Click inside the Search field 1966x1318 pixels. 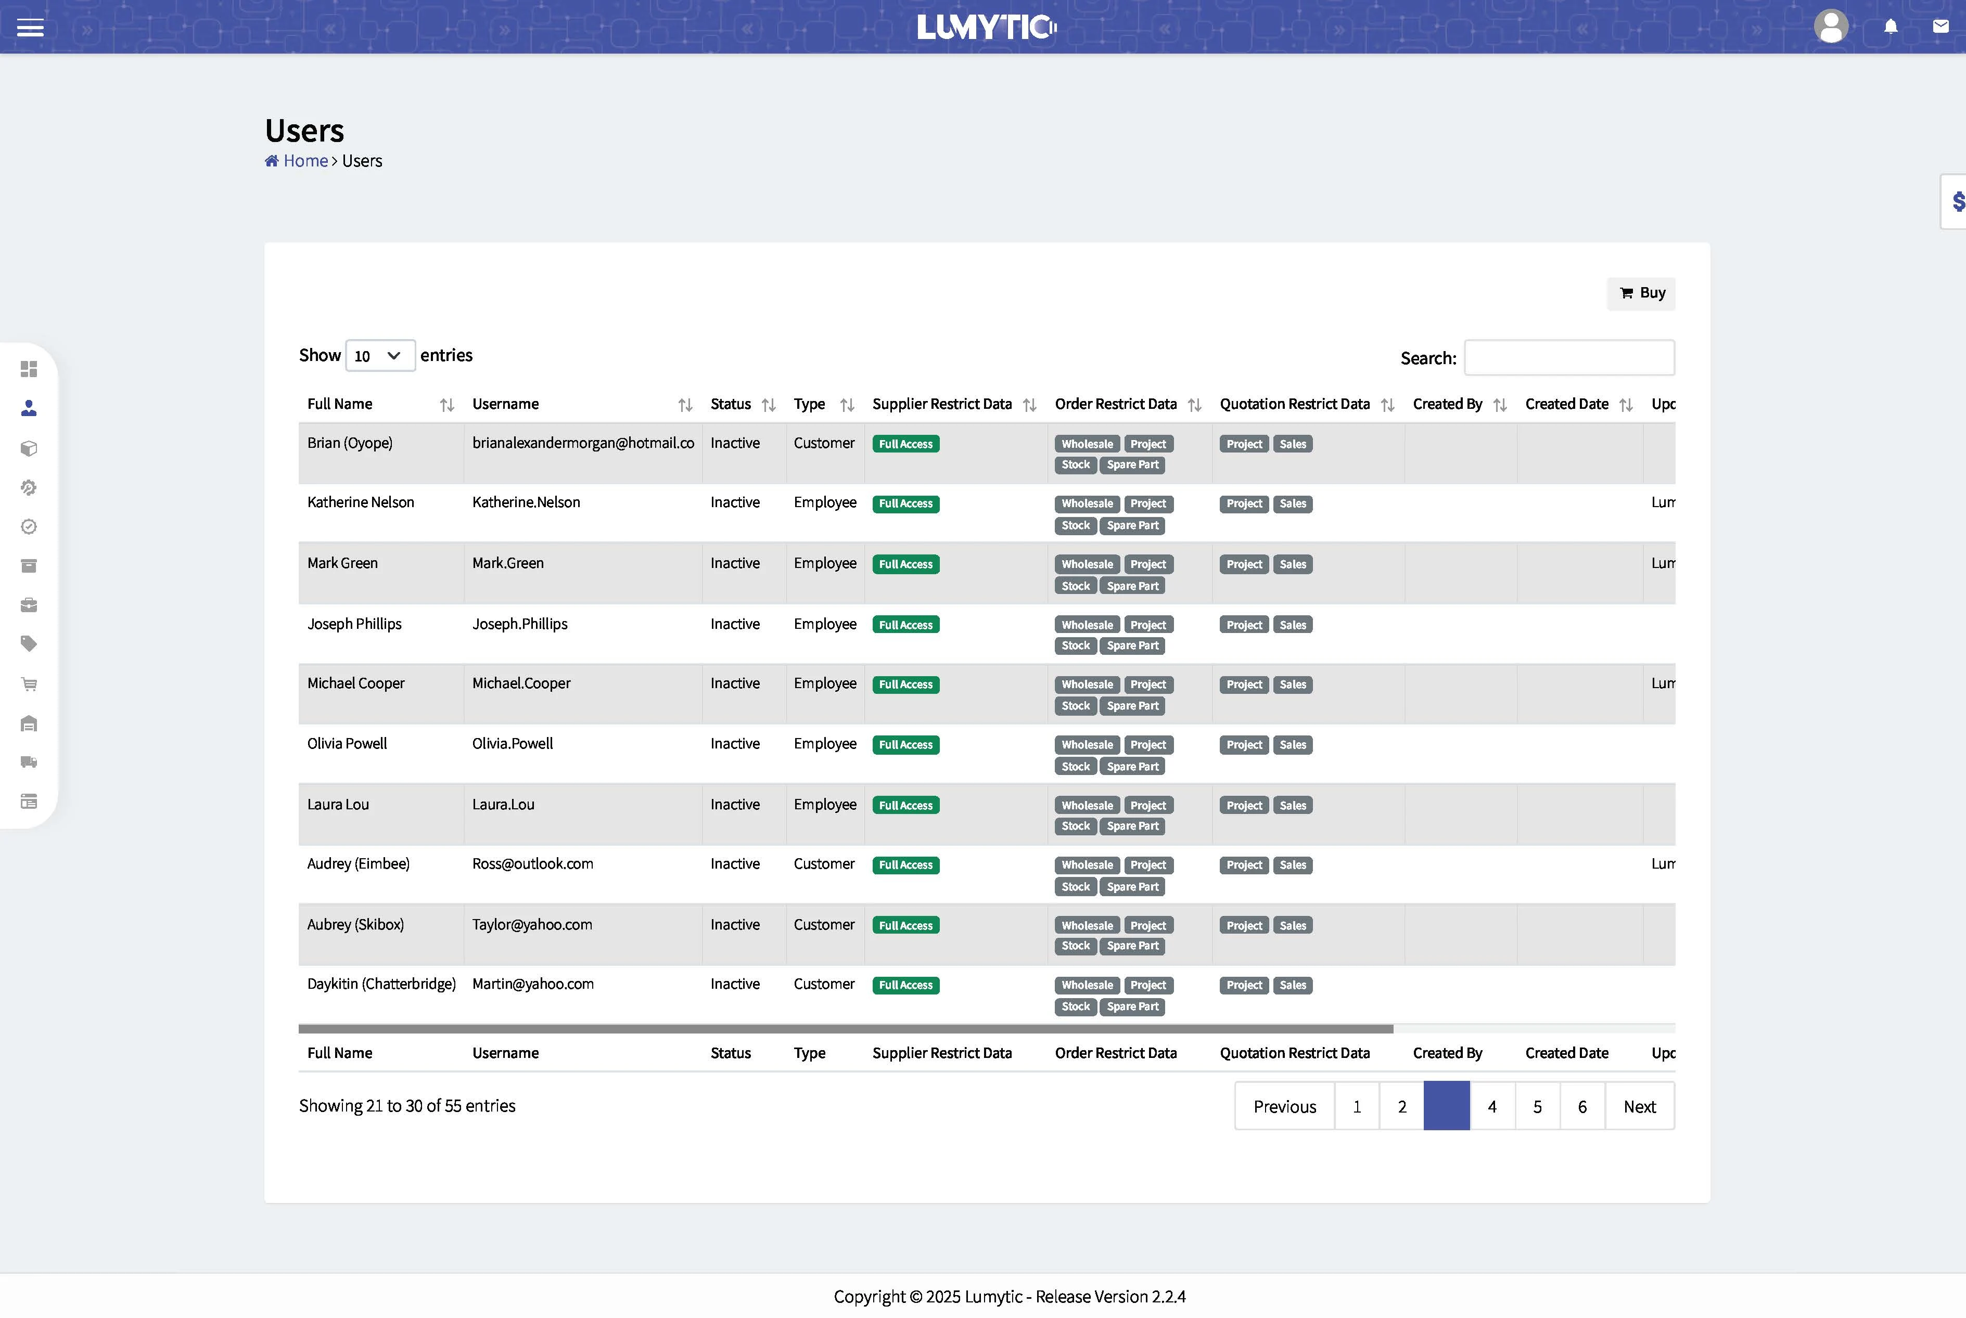(1569, 357)
